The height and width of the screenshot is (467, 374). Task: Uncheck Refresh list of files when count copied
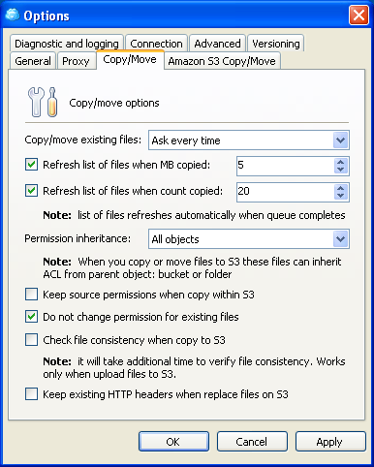(31, 191)
